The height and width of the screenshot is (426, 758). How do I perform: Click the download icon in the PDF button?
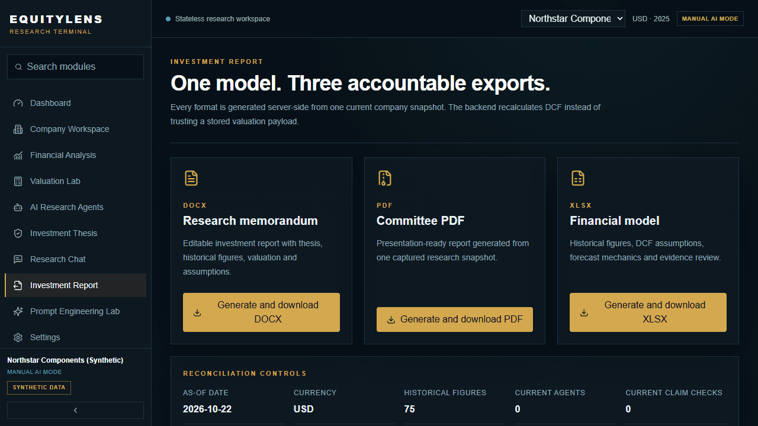pos(391,319)
